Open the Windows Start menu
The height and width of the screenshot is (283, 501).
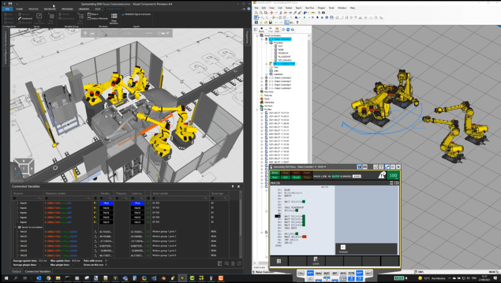6,278
